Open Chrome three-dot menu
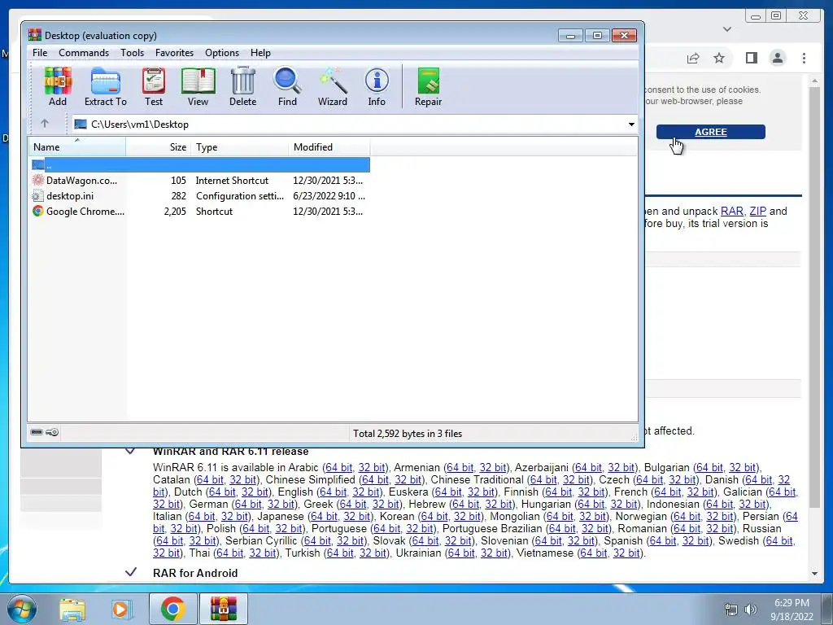The height and width of the screenshot is (625, 833). [x=804, y=58]
